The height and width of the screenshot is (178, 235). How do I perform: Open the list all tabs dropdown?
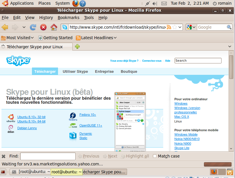[x=230, y=46]
